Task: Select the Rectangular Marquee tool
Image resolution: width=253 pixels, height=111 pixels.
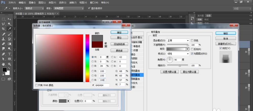Action: pyautogui.click(x=4, y=19)
